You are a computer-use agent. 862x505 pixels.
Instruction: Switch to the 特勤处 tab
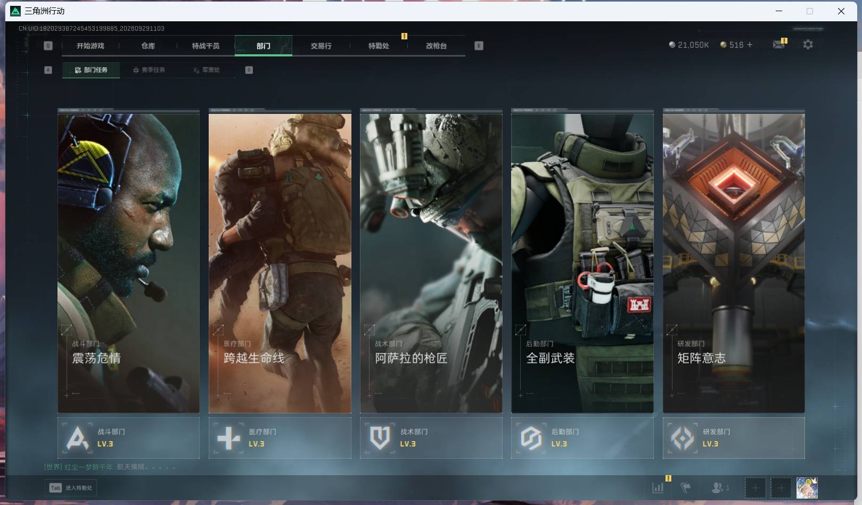click(x=379, y=46)
